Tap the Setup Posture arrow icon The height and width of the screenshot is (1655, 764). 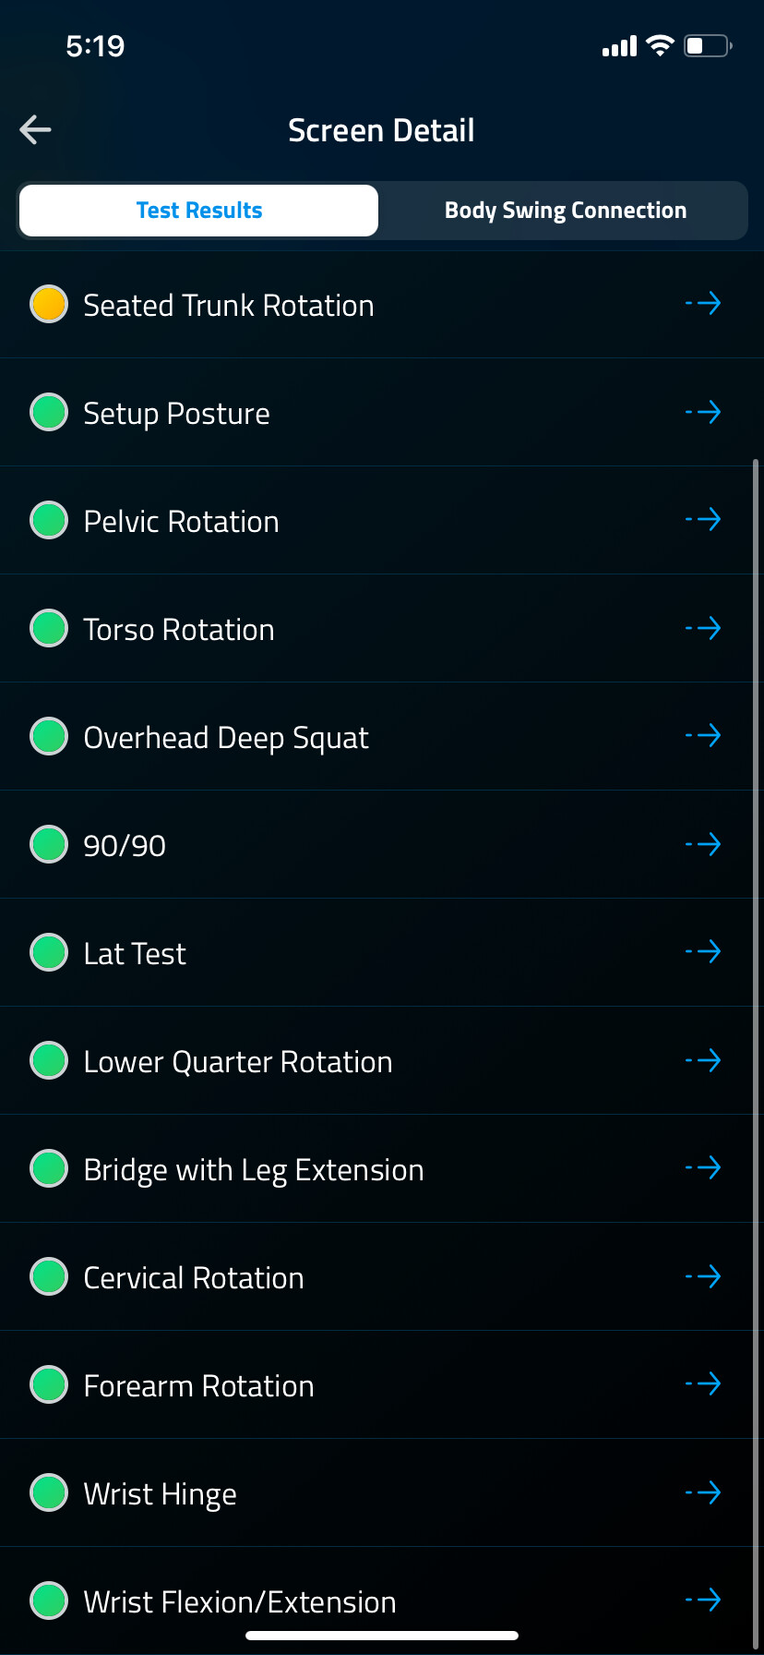703,412
